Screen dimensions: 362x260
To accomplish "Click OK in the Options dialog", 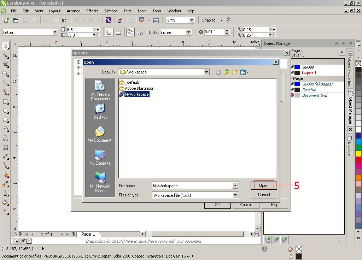I will click(217, 205).
